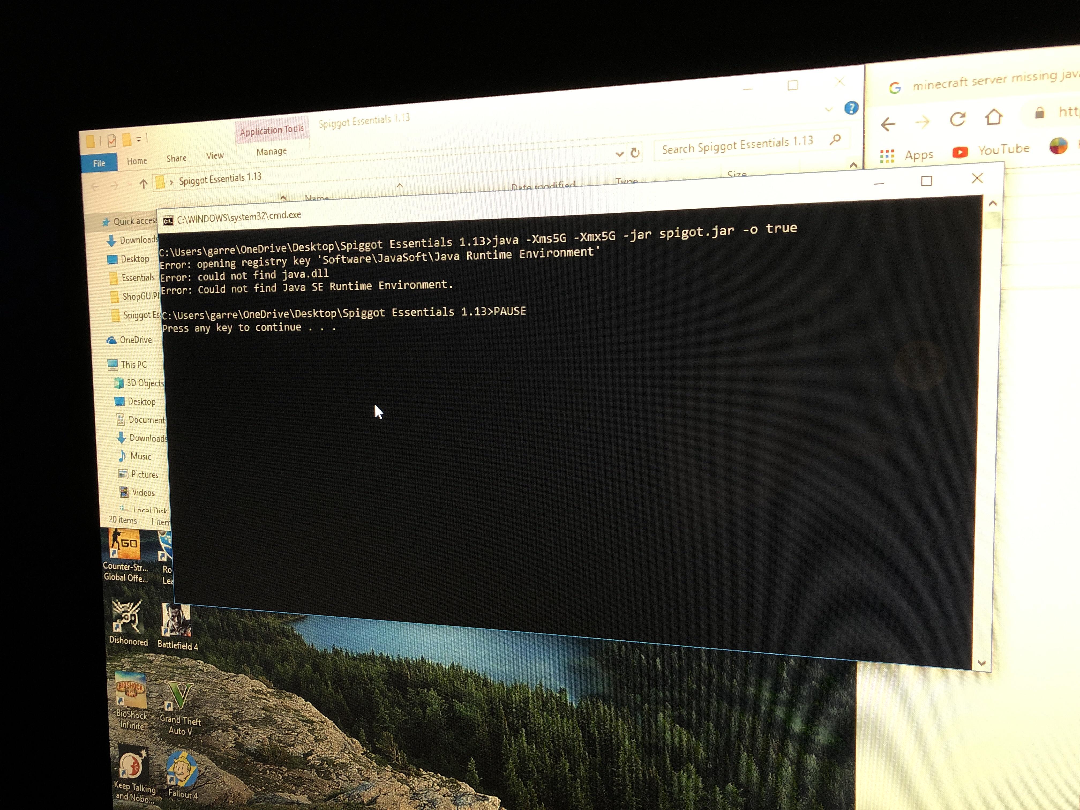Switch to the Share ribbon tab
Image resolution: width=1080 pixels, height=810 pixels.
(176, 158)
